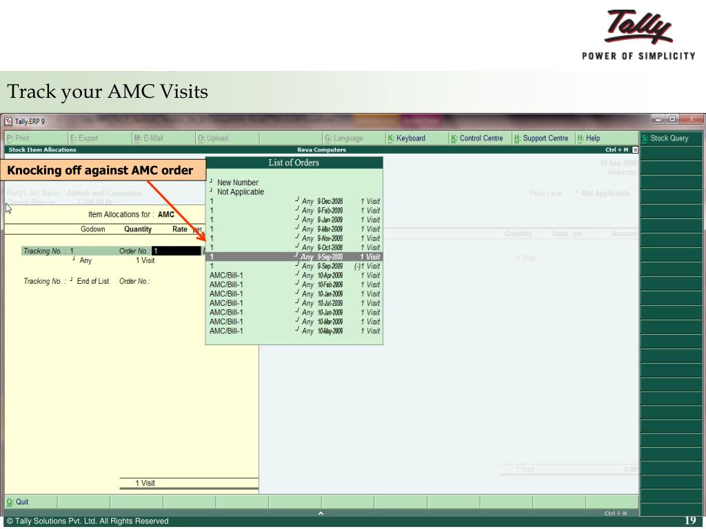Select order 1 dated 9-Jan-2009
The image size is (706, 529).
coord(294,220)
